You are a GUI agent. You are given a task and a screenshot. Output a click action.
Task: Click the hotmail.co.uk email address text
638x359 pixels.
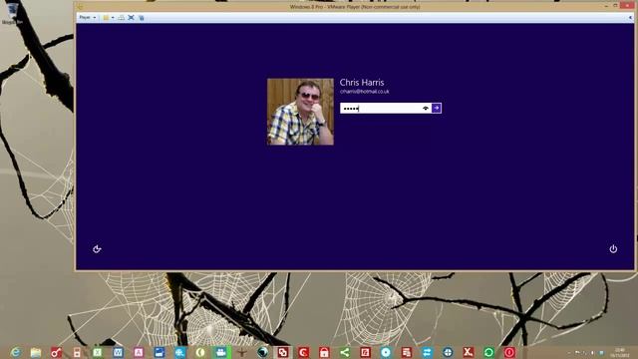point(365,92)
